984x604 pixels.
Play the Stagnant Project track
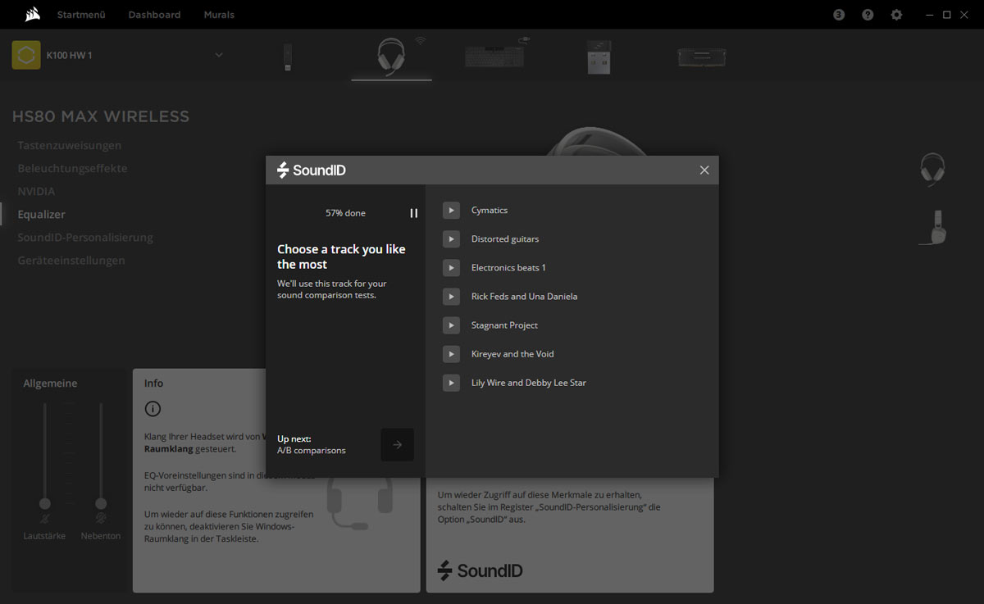[451, 325]
